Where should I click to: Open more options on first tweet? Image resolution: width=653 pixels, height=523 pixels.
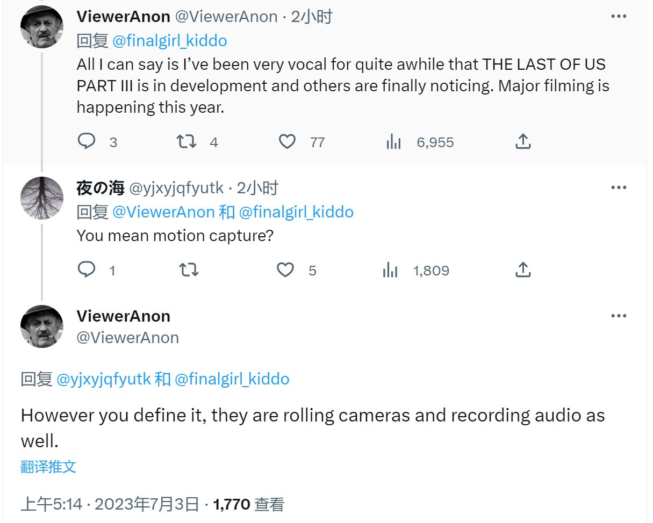(619, 17)
